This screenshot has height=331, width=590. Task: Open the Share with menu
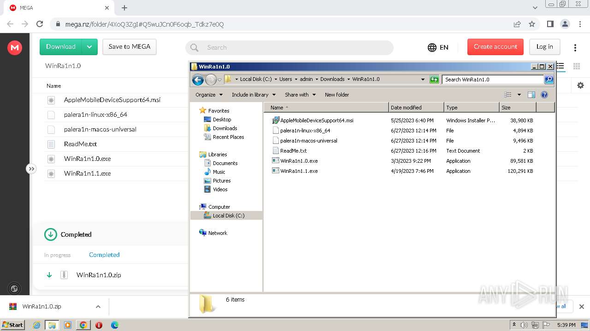pyautogui.click(x=300, y=95)
